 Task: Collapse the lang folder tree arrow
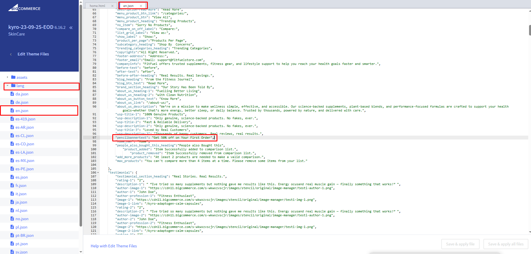7,86
